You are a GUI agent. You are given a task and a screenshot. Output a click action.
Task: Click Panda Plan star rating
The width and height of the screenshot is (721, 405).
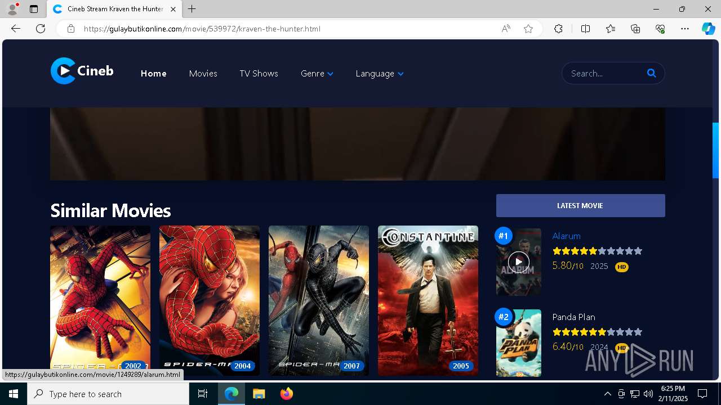(597, 332)
